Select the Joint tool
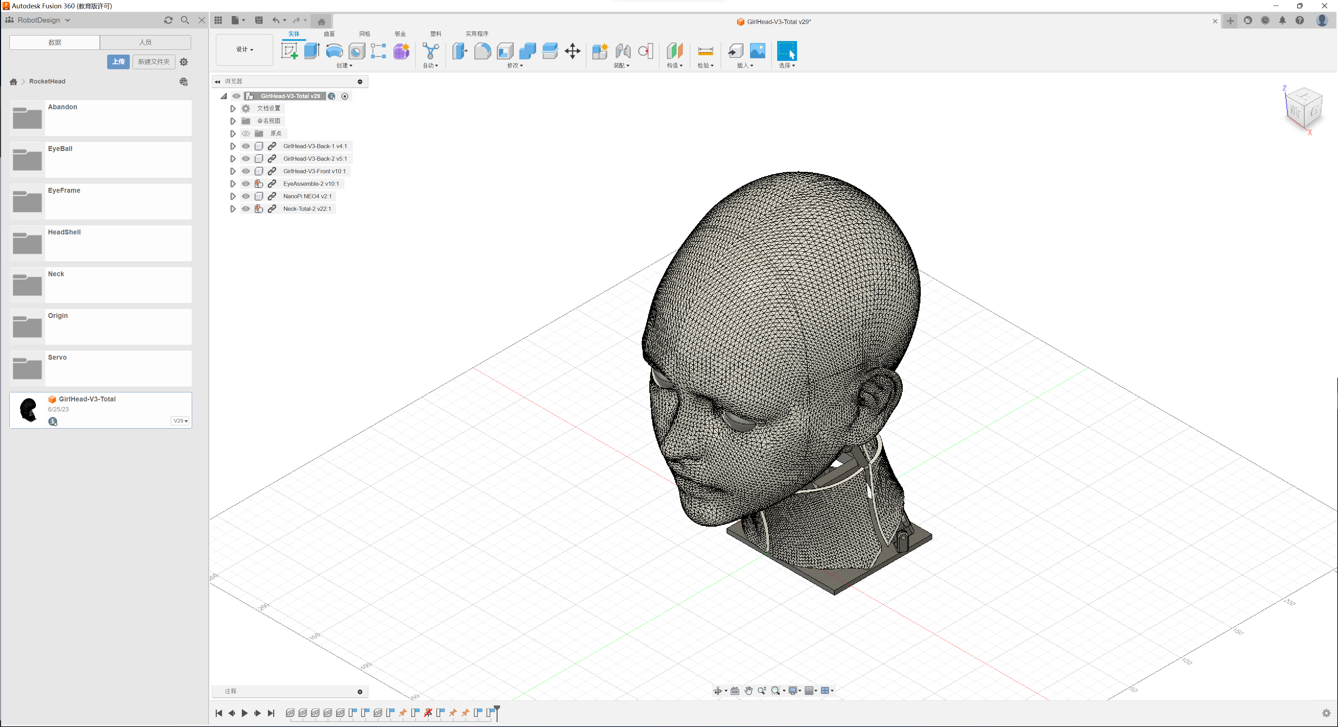Viewport: 1338px width, 727px height. [623, 51]
